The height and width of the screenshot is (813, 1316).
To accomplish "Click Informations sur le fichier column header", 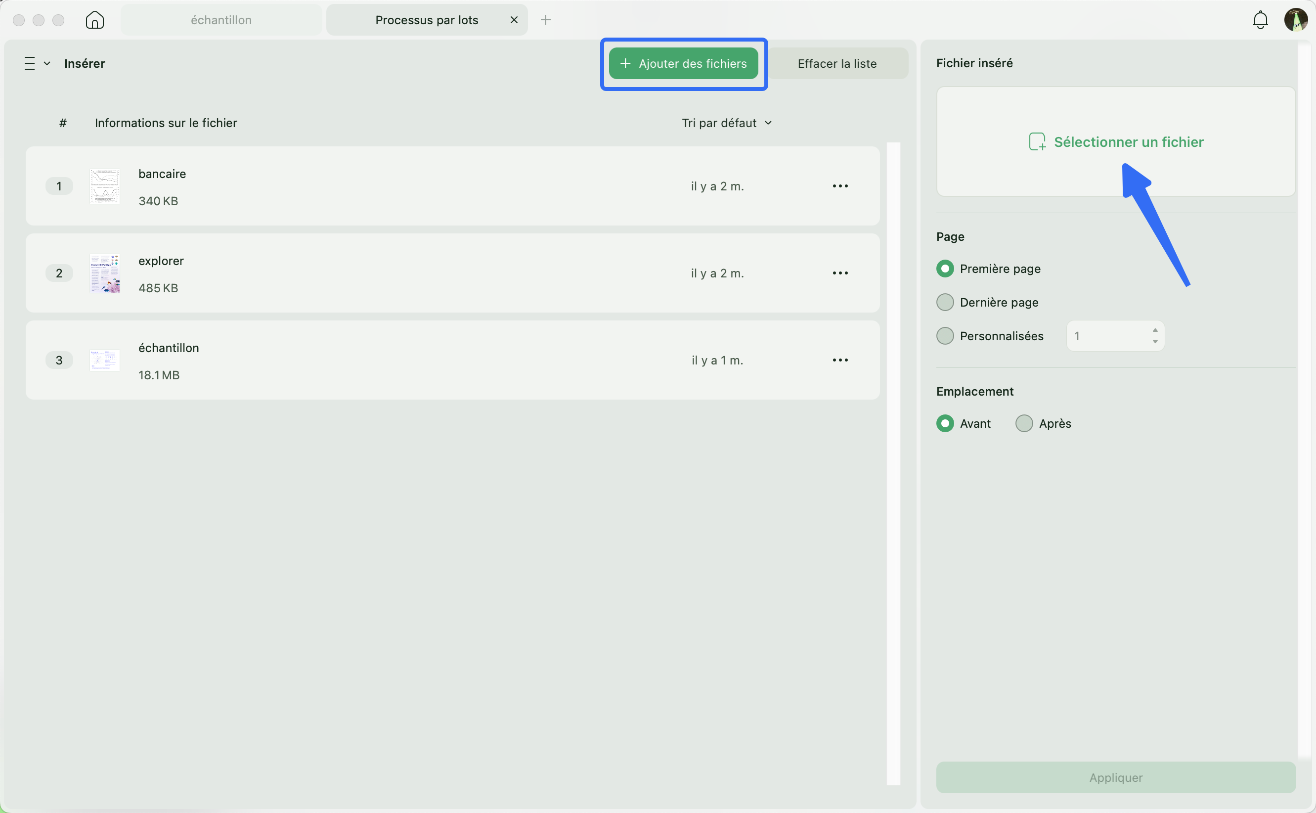I will click(166, 123).
